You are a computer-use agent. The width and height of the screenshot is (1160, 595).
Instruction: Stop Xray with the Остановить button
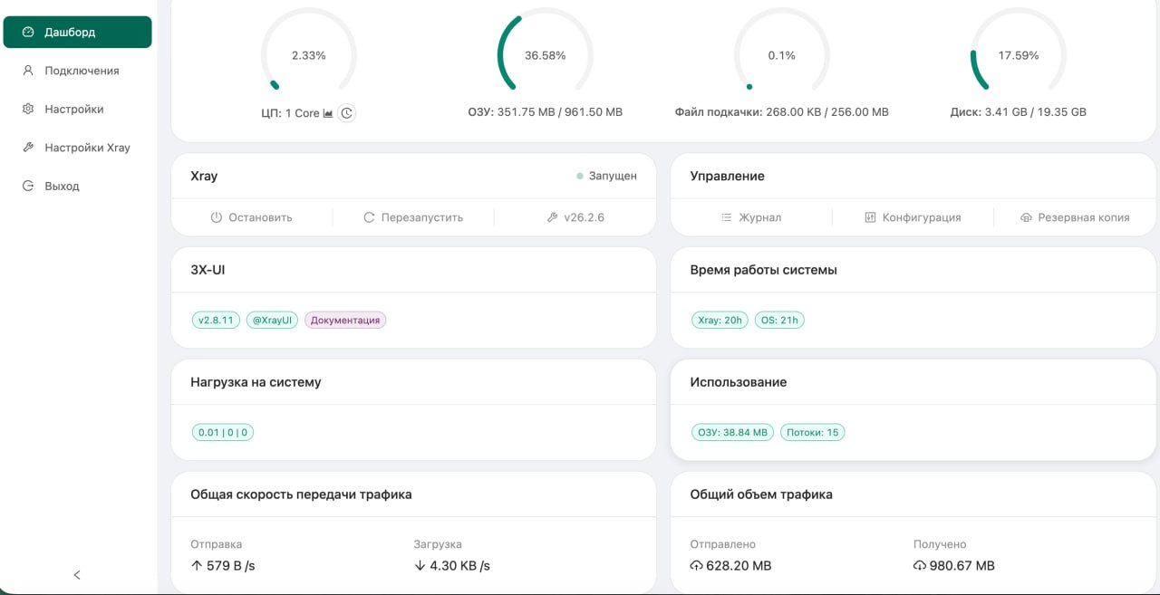click(x=251, y=217)
